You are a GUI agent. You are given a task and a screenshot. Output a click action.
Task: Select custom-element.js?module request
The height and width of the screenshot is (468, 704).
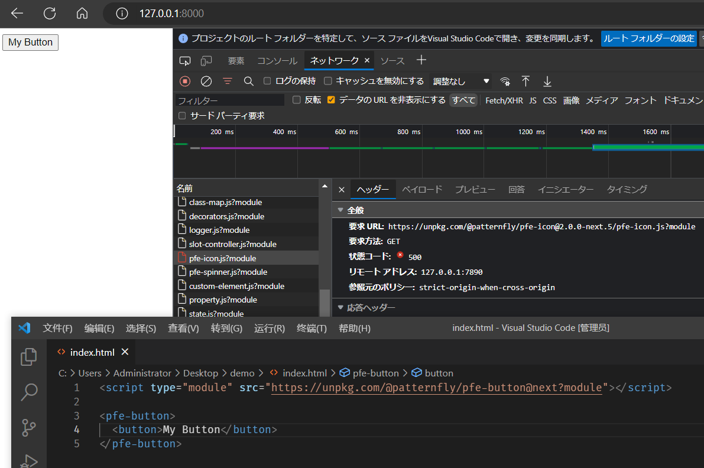(246, 286)
